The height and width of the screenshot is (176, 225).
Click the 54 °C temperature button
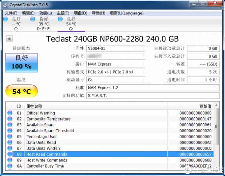[x=22, y=91]
